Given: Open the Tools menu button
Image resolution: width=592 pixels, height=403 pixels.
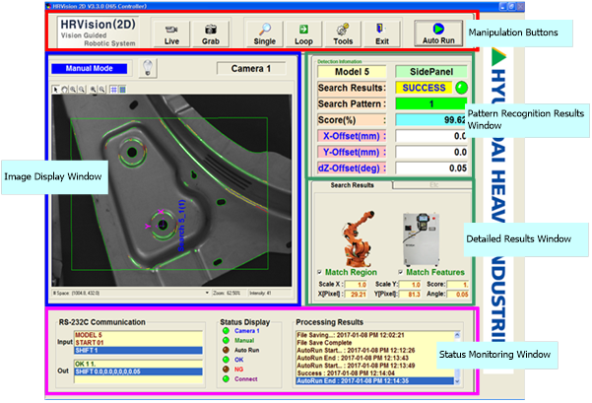Looking at the screenshot, I should (343, 34).
